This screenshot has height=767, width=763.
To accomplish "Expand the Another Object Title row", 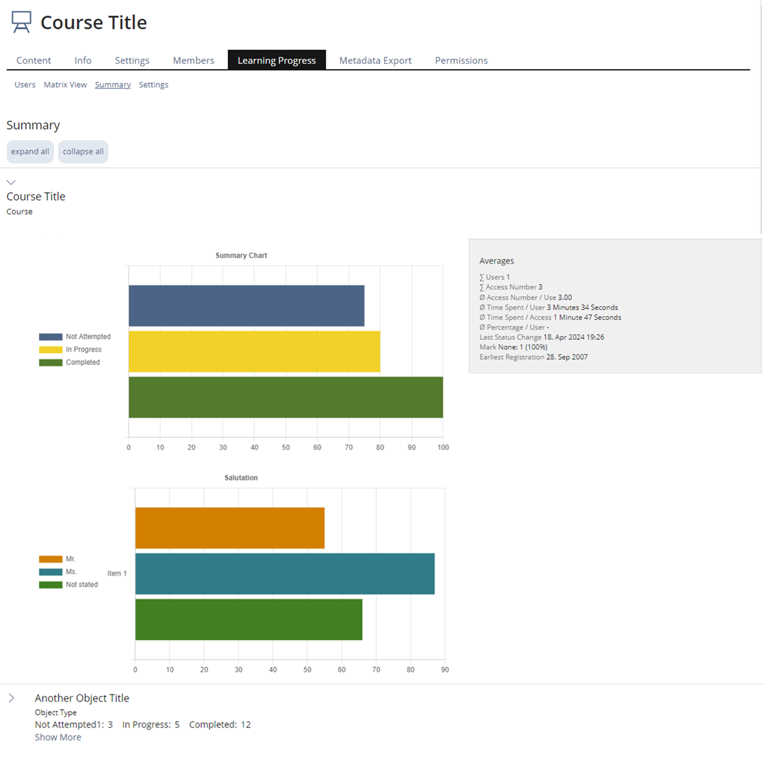I will (x=12, y=698).
